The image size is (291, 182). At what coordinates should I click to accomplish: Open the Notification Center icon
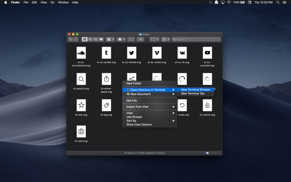point(284,3)
